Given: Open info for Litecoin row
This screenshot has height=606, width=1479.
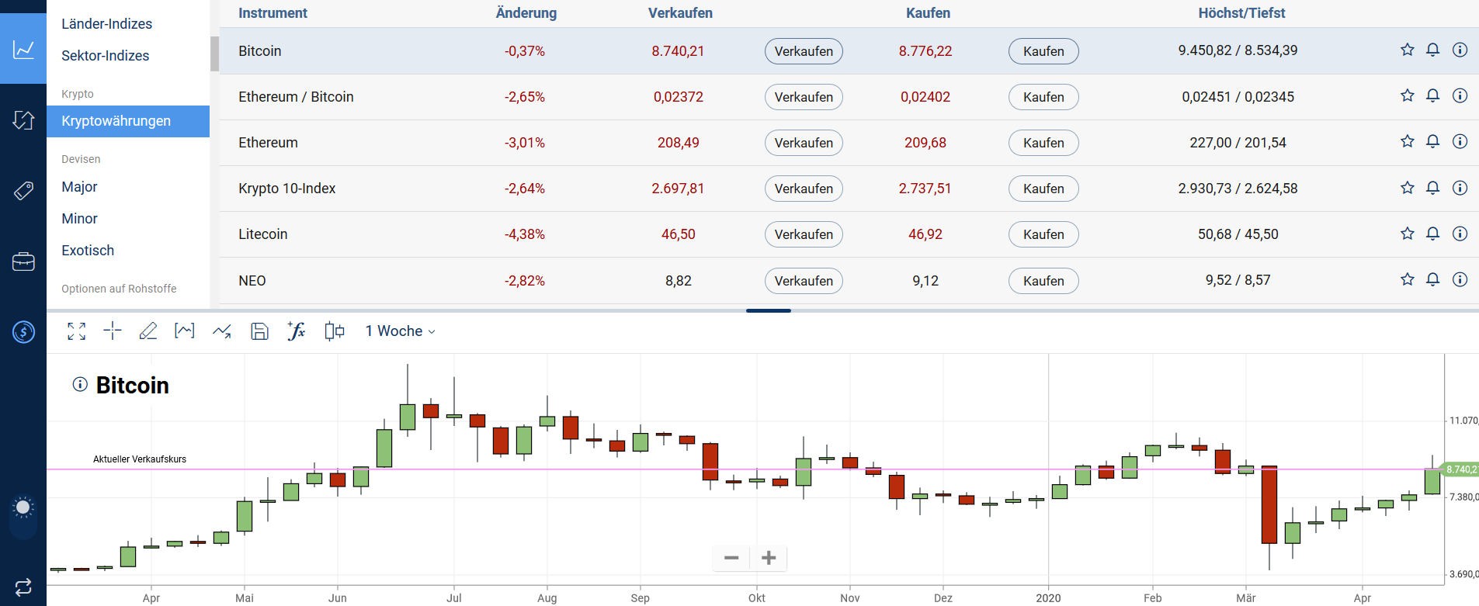Looking at the screenshot, I should pos(1460,234).
